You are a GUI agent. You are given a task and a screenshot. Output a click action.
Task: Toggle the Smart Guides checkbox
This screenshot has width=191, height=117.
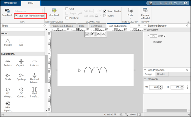point(105,11)
